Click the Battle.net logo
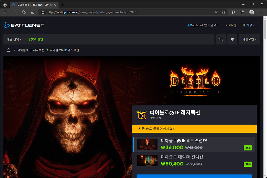Image resolution: width=267 pixels, height=178 pixels. (24, 25)
